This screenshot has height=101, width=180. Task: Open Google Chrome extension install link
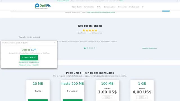pos(101,12)
